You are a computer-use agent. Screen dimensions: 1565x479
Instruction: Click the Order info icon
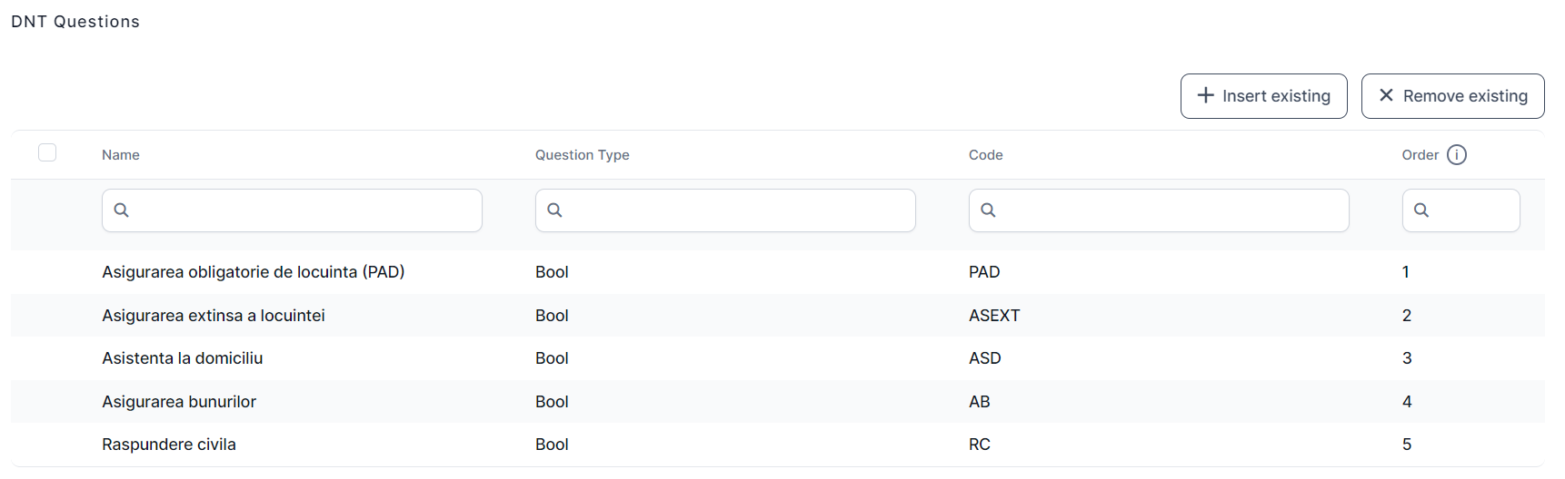point(1456,155)
